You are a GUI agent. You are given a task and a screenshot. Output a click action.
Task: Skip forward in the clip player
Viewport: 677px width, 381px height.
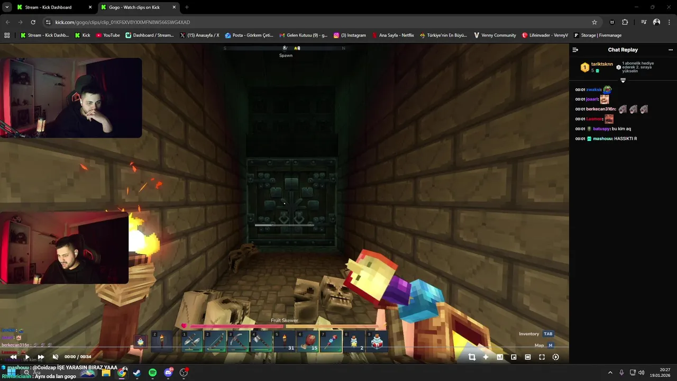(41, 357)
